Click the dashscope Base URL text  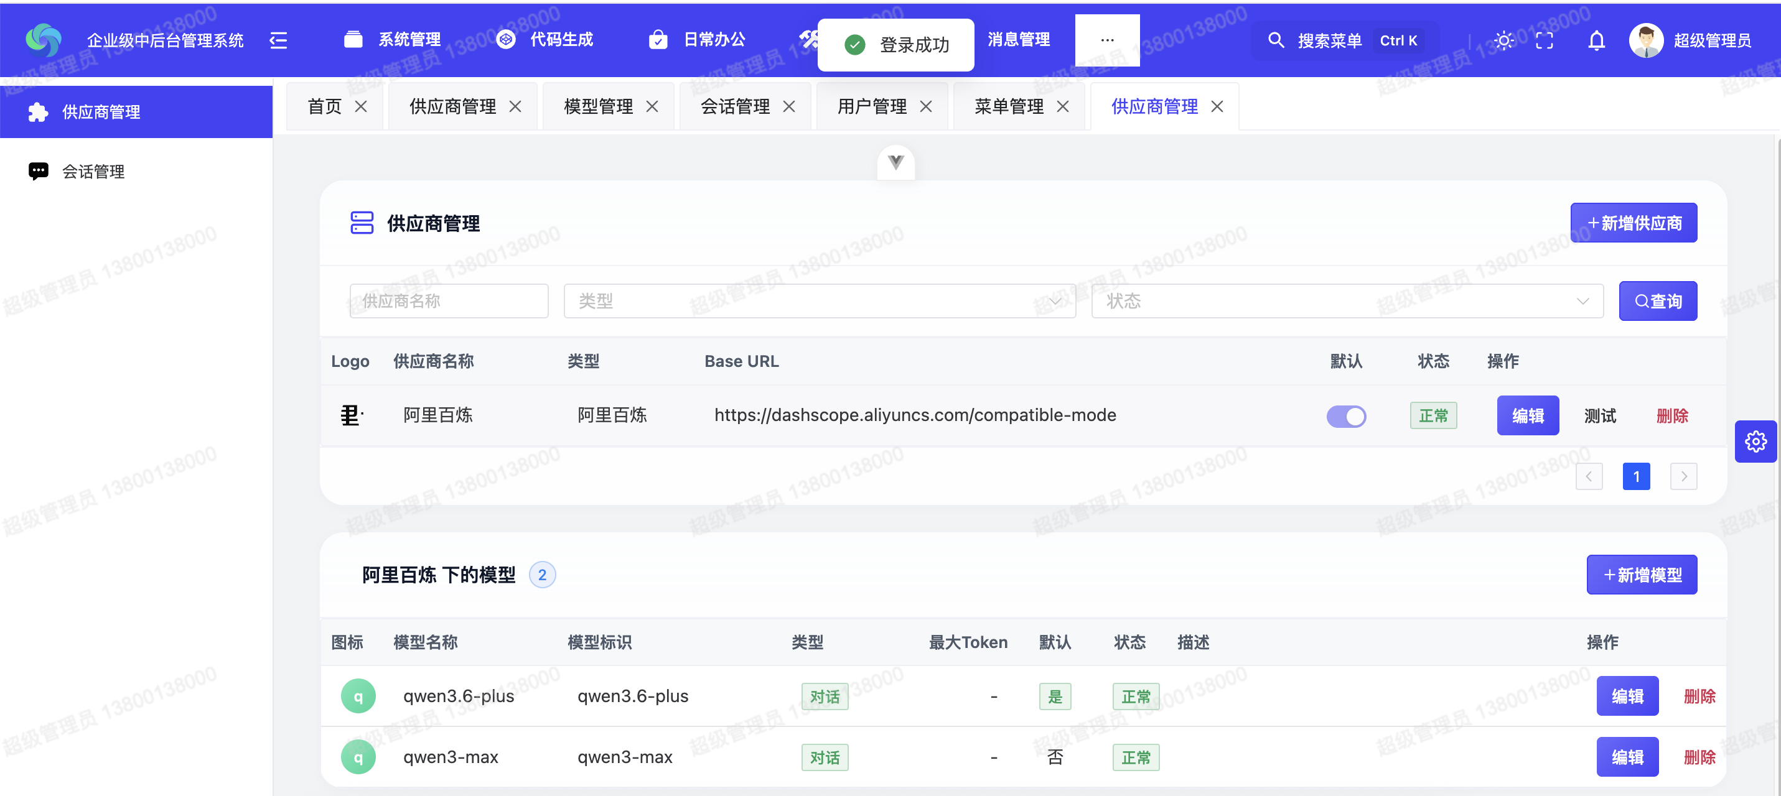[915, 415]
